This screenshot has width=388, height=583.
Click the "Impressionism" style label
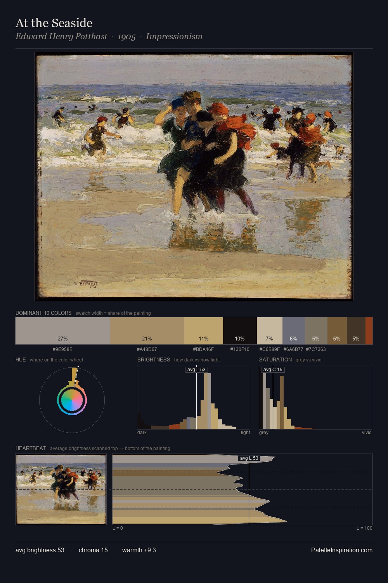point(174,37)
